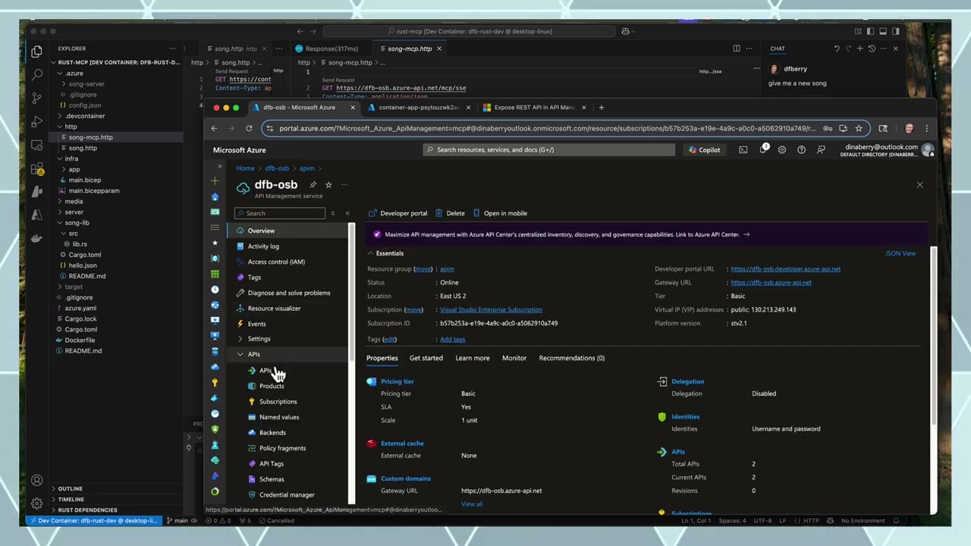Open Azure help question mark icon
Screen dimensions: 971x546
pos(801,150)
